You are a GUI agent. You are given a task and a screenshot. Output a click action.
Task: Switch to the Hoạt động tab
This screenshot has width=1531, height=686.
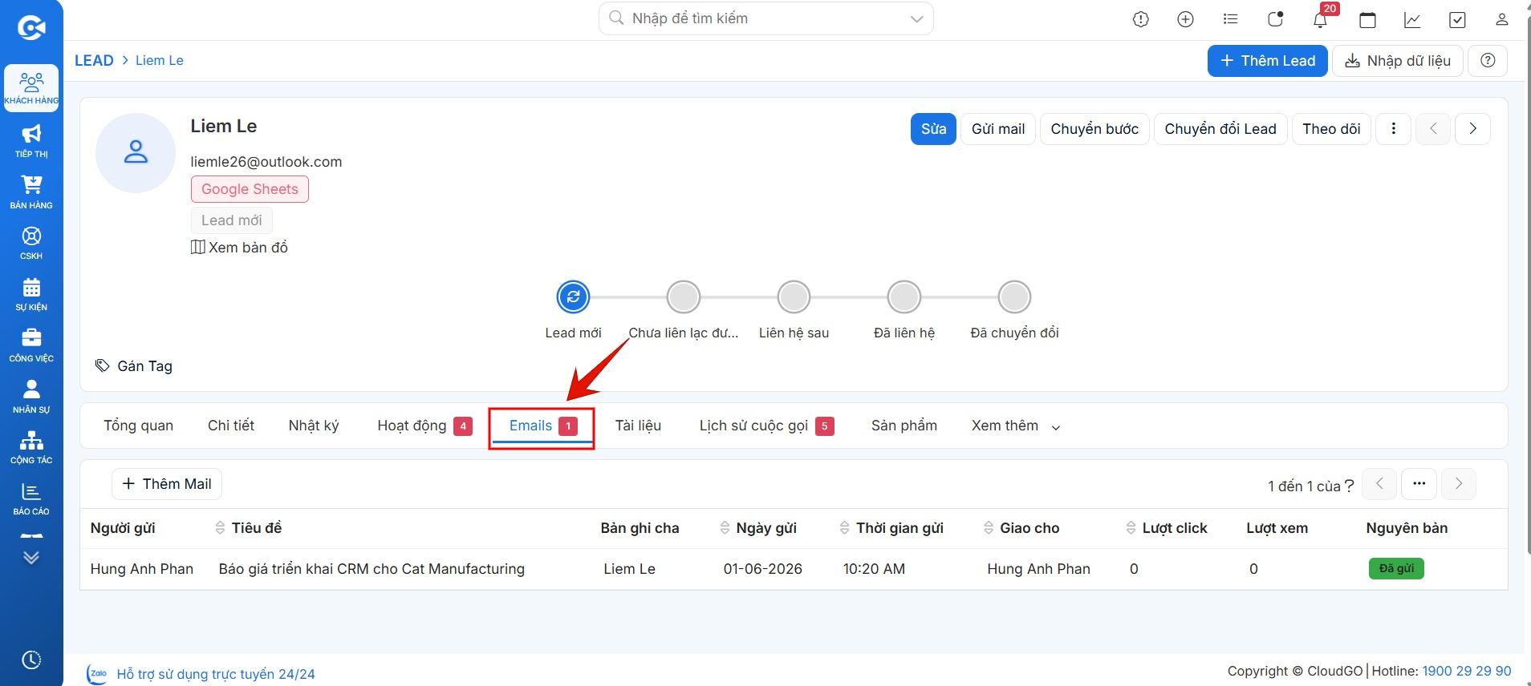point(424,426)
